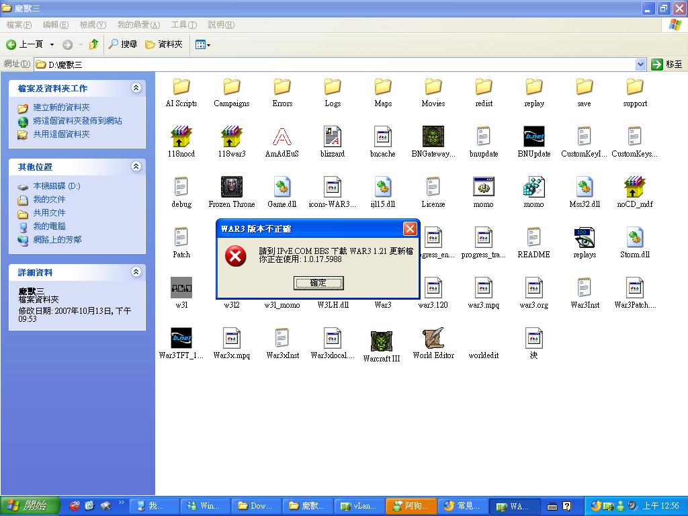The image size is (688, 516).
Task: Collapse the 詳細資料 panel
Action: (136, 272)
